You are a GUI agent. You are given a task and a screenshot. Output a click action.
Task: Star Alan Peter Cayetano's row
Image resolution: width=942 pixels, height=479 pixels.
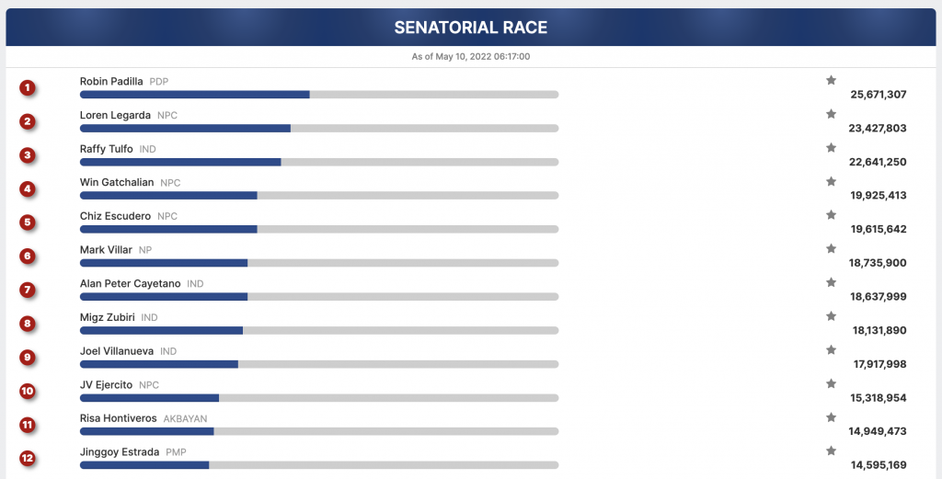[831, 281]
